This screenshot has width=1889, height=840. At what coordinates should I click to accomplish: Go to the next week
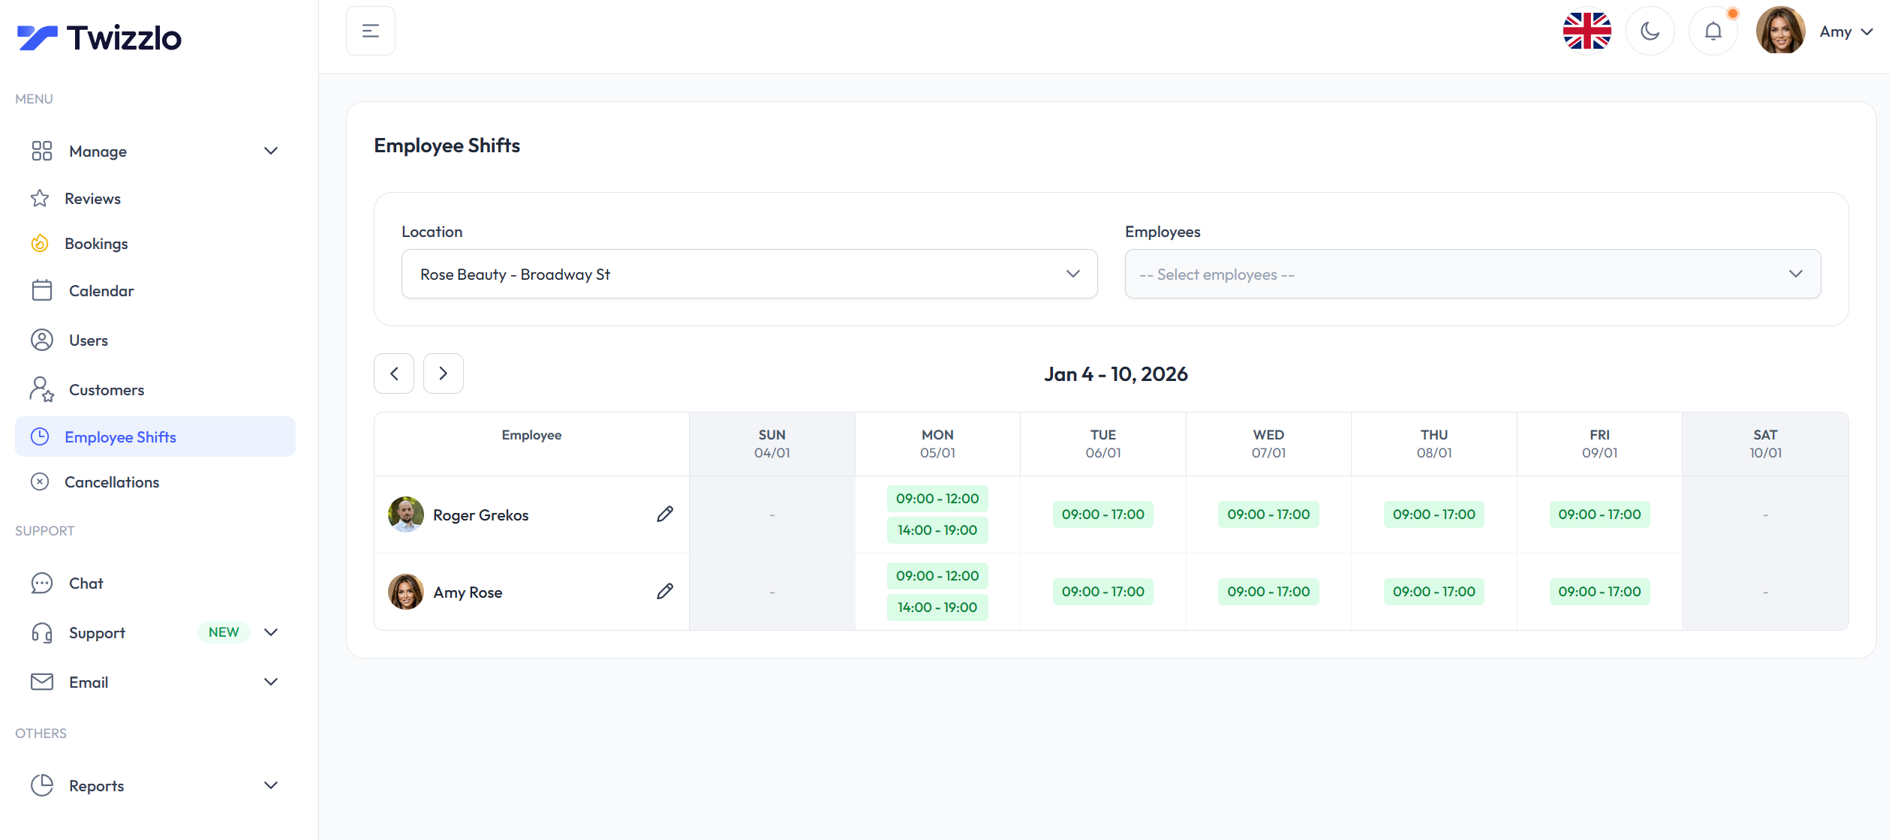coord(444,373)
